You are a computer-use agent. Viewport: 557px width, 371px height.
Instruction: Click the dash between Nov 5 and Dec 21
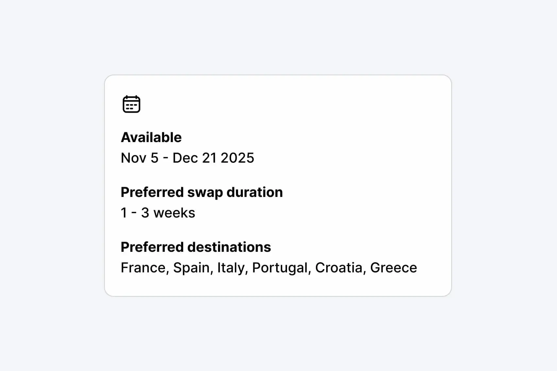click(x=166, y=158)
